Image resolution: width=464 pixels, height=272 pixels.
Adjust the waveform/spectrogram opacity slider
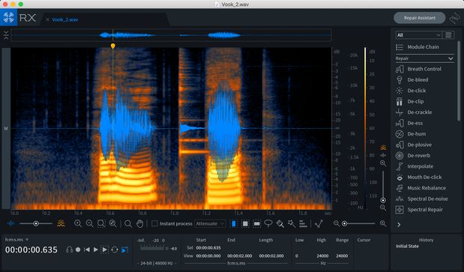36,224
